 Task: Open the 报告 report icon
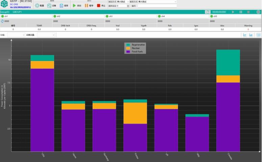(62, 6)
